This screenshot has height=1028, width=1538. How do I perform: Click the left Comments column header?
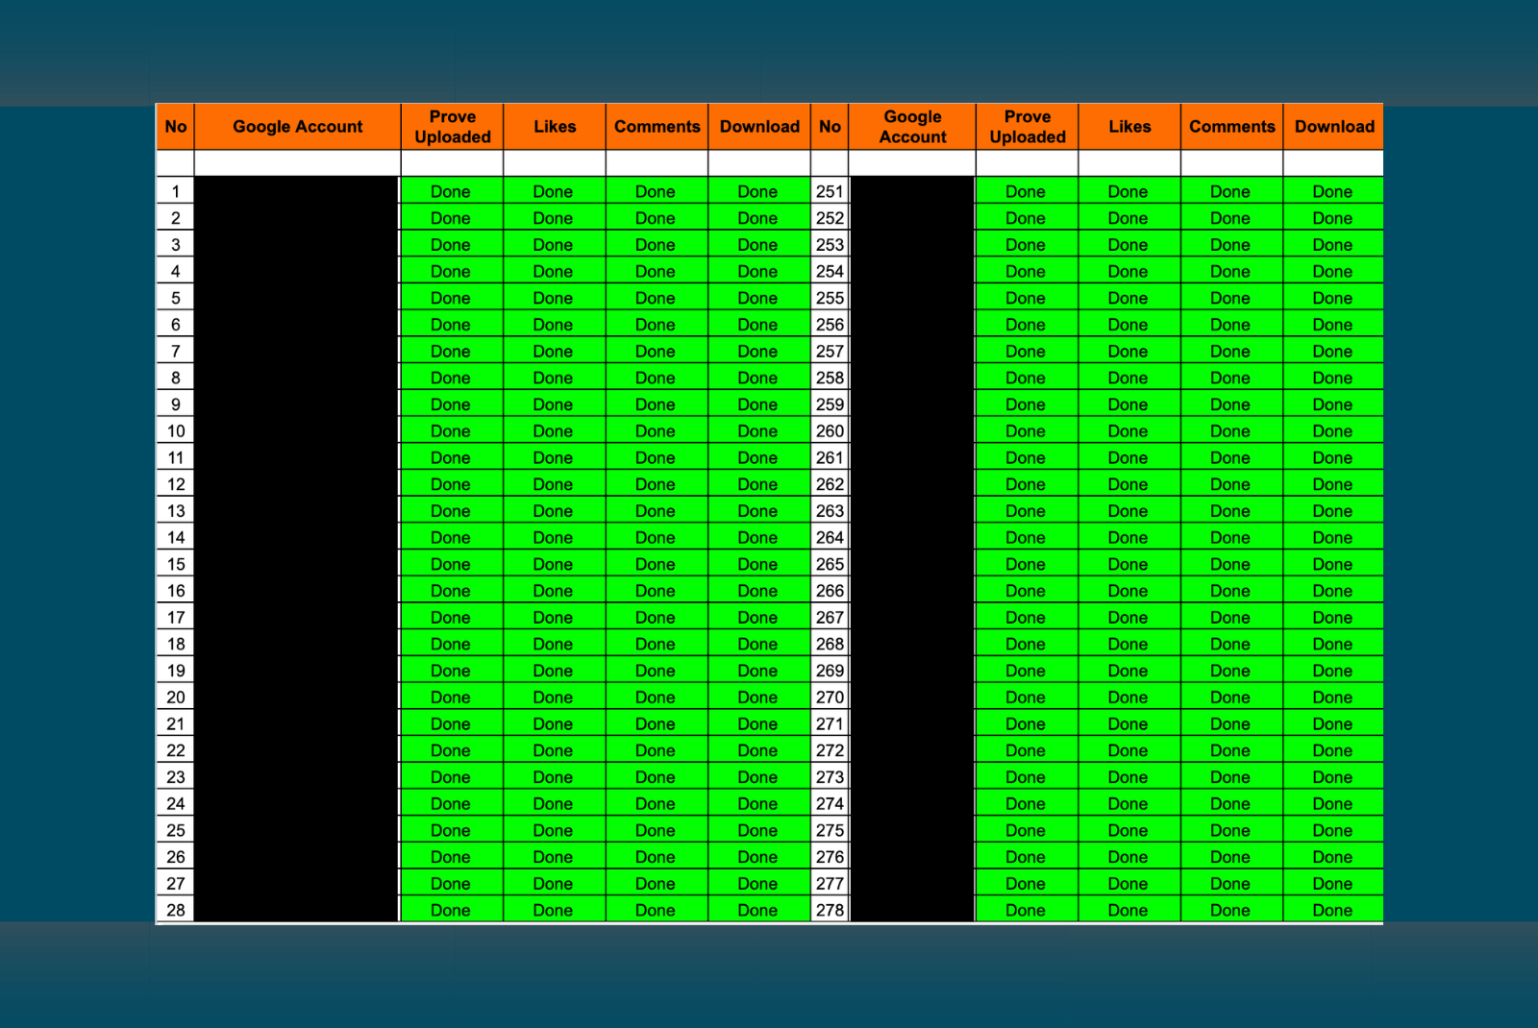pyautogui.click(x=657, y=127)
